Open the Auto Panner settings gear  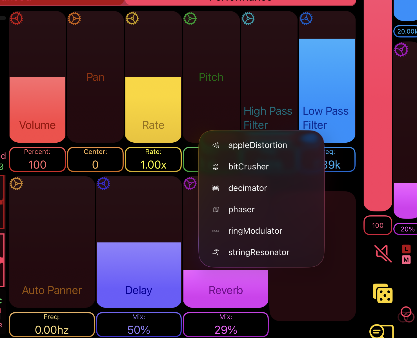(16, 184)
